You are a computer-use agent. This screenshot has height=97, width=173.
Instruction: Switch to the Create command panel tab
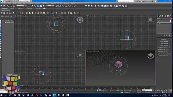click(x=157, y=16)
